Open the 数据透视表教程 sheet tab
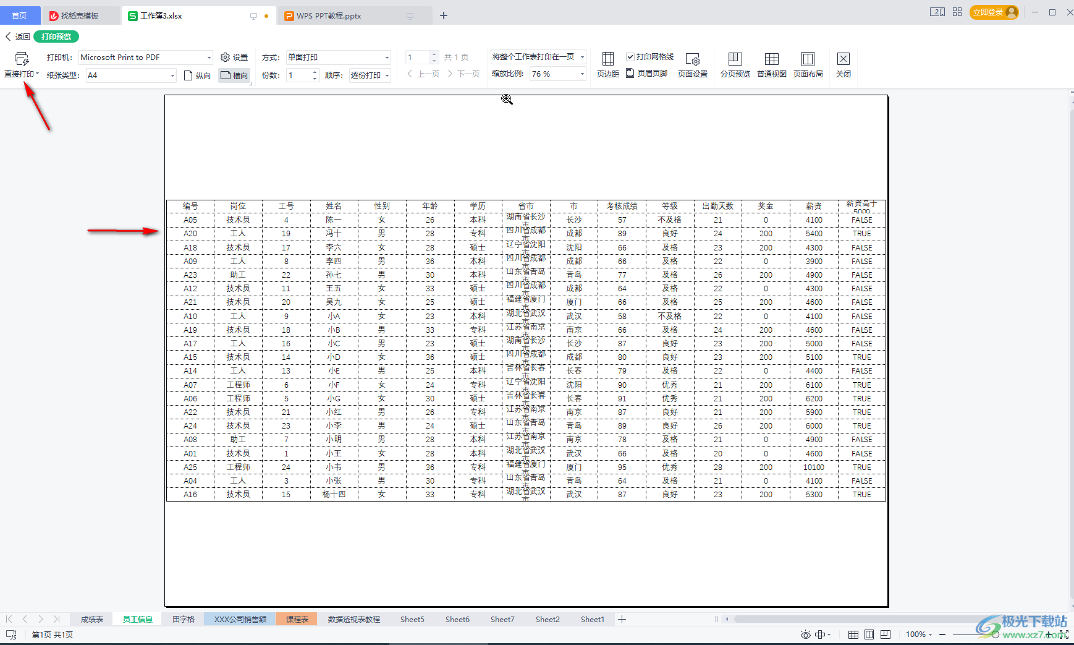Image resolution: width=1074 pixels, height=645 pixels. 353,619
